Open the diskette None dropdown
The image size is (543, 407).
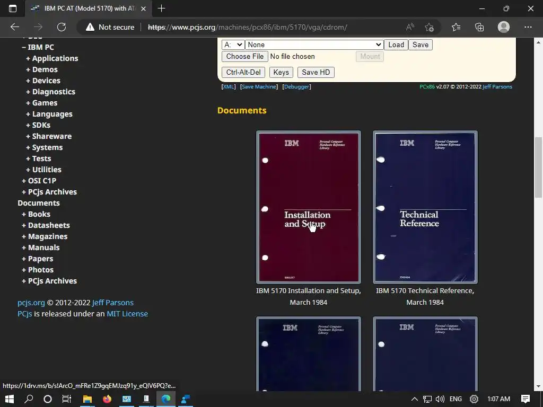pyautogui.click(x=314, y=45)
